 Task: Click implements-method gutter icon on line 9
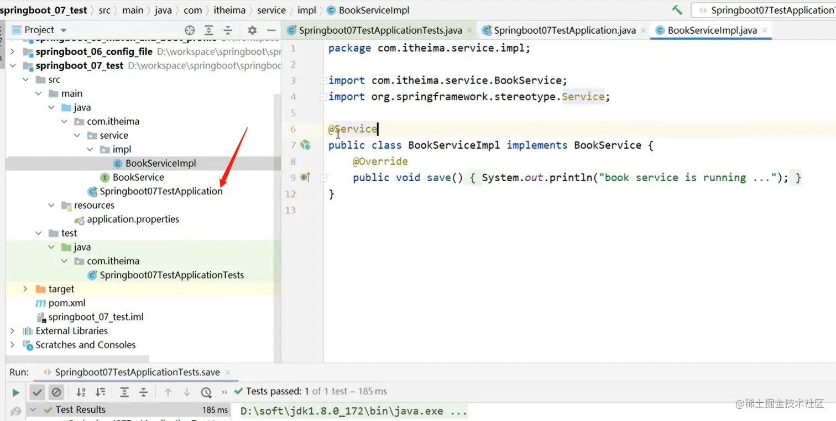click(x=305, y=177)
